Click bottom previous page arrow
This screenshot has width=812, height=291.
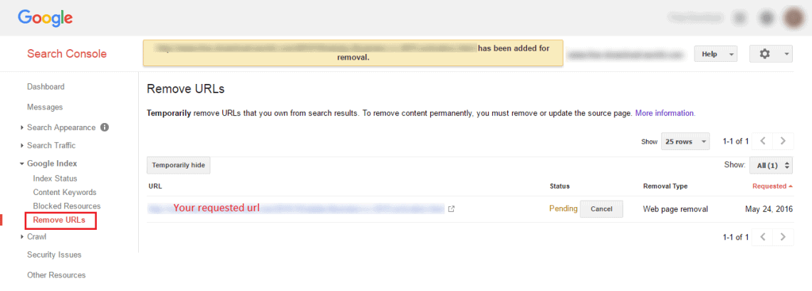tap(762, 237)
